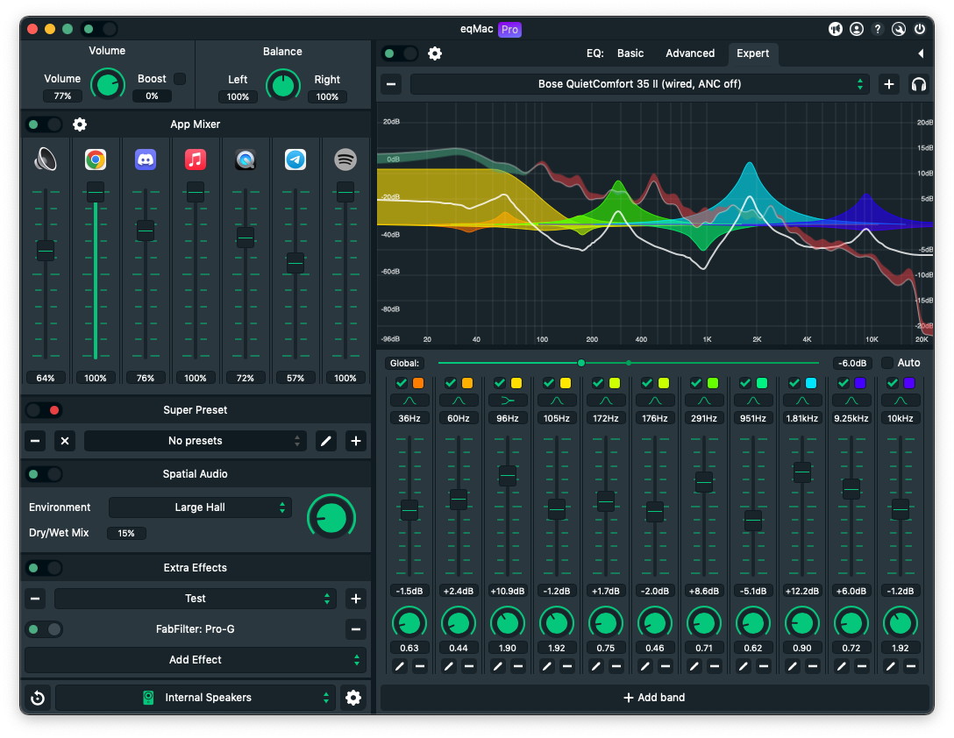Open the Large Hall environment dropdown

click(x=200, y=507)
